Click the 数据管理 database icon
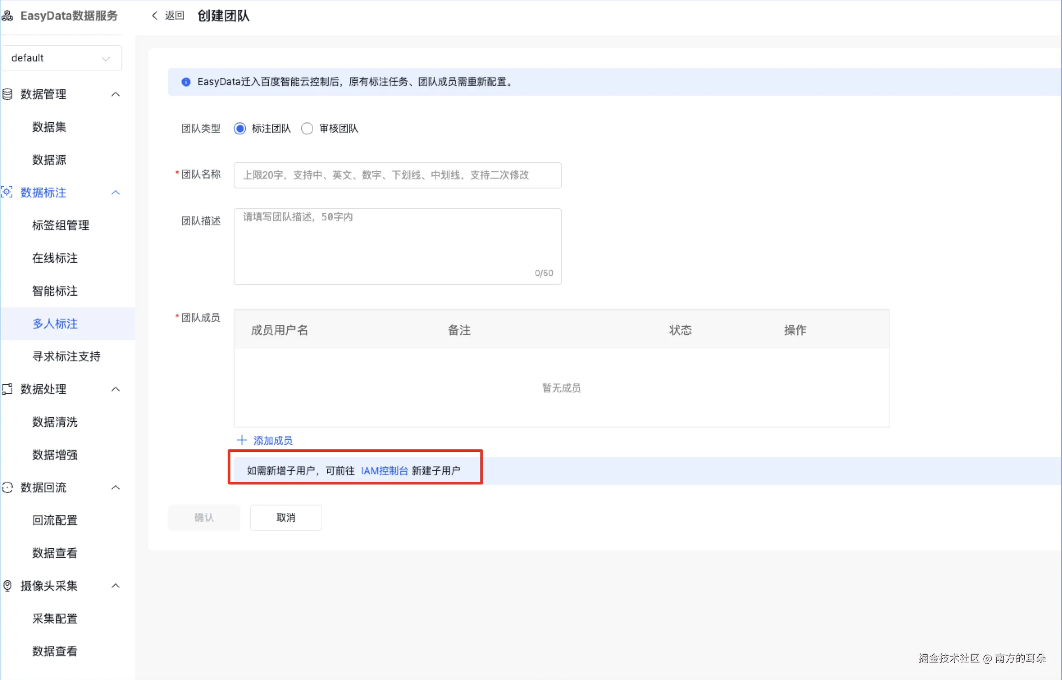Screen dimensions: 1062x680 7,94
